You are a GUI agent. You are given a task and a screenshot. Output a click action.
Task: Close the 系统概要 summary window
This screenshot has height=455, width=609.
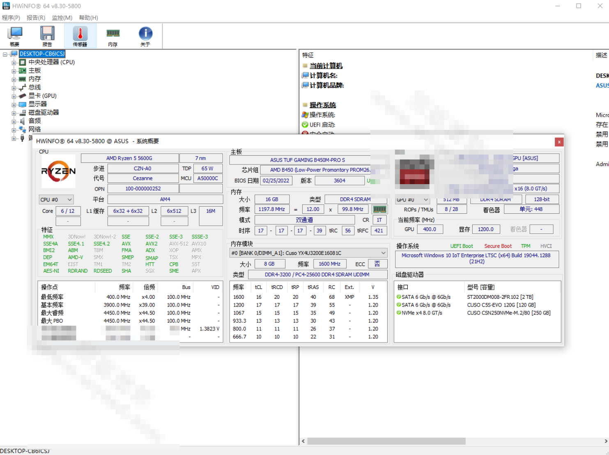tap(559, 142)
